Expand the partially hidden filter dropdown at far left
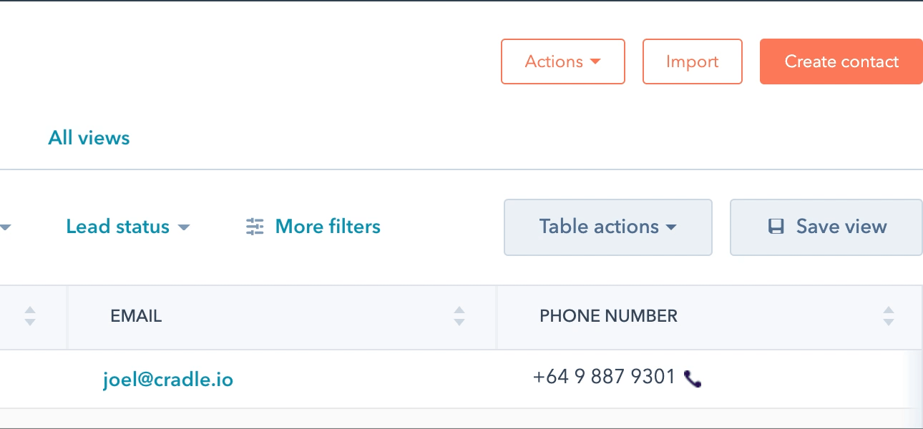Image resolution: width=923 pixels, height=429 pixels. click(x=5, y=228)
